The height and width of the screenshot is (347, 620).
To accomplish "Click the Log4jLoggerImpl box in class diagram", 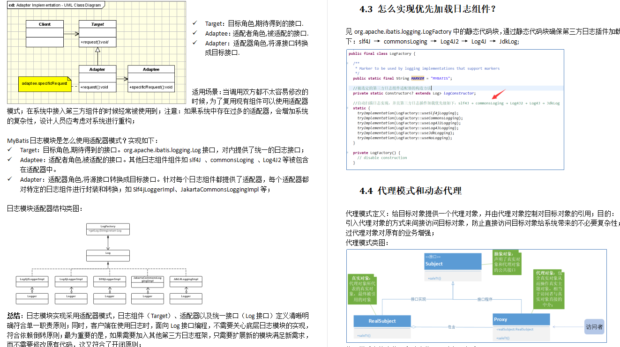I will [x=71, y=281].
